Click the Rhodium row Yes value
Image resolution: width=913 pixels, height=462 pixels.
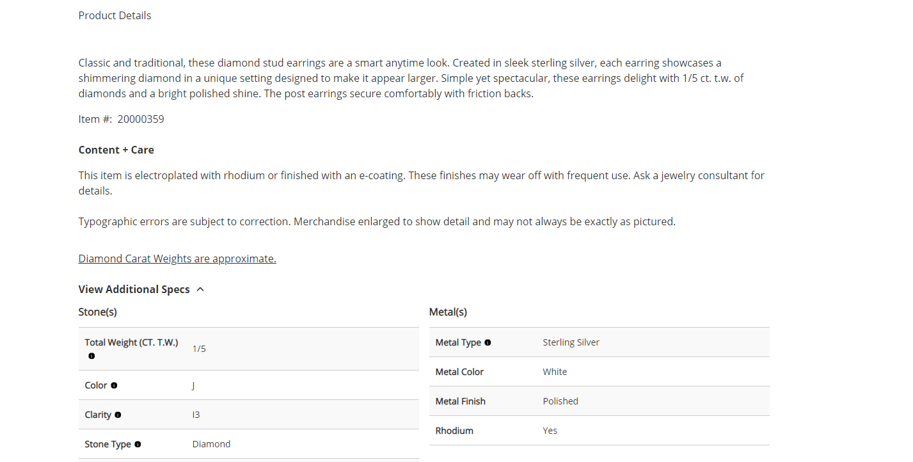(550, 431)
